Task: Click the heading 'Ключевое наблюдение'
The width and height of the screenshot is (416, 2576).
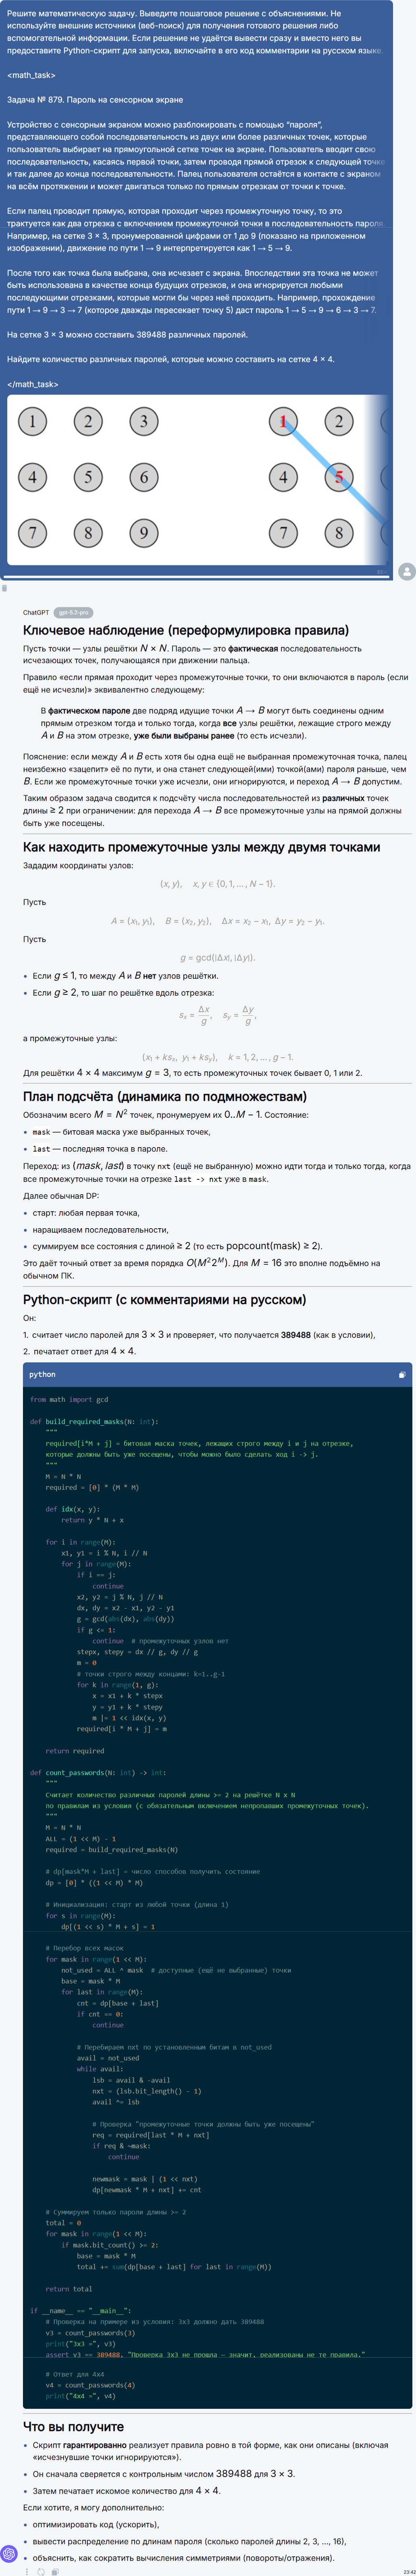Action: coord(186,630)
